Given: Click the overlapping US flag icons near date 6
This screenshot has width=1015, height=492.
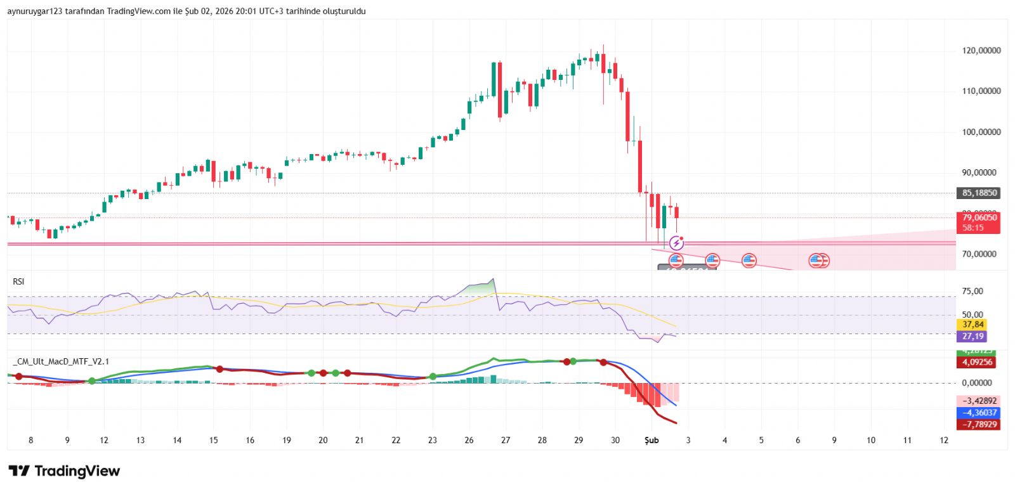Looking at the screenshot, I should click(x=818, y=261).
